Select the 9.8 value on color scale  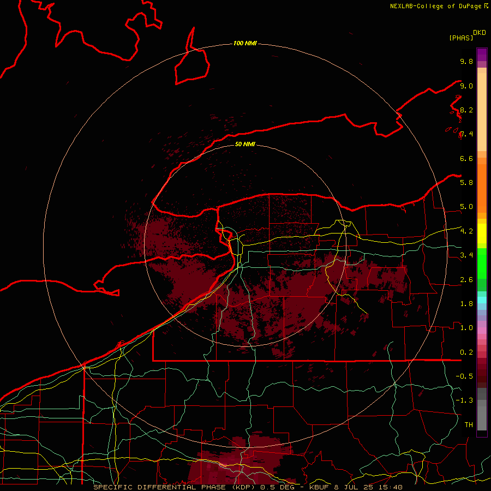(466, 61)
